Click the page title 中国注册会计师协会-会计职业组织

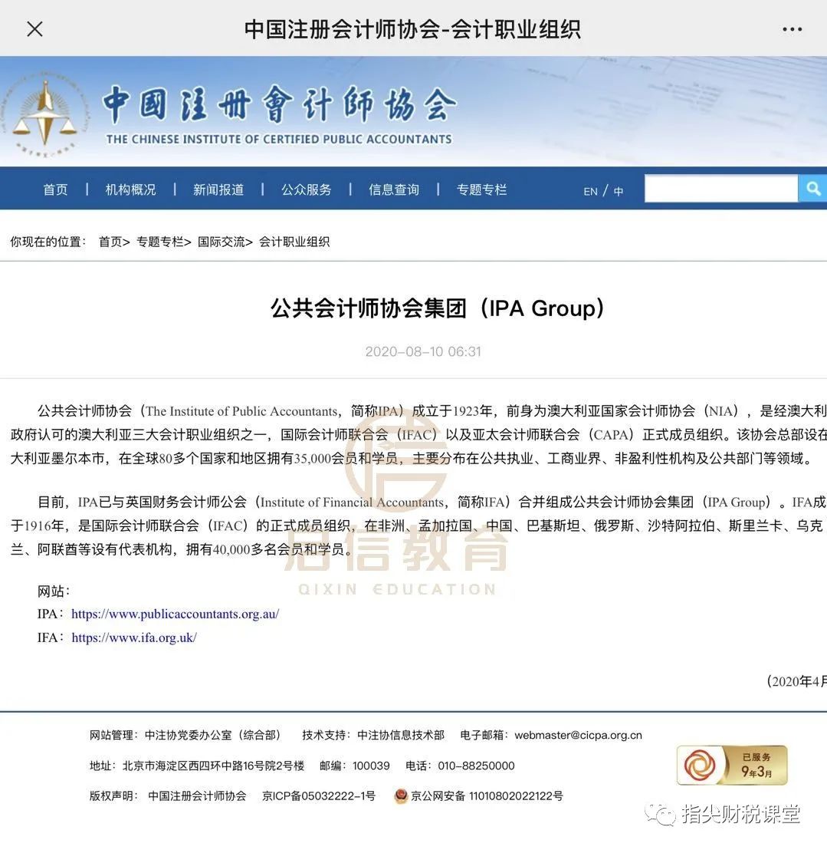412,29
